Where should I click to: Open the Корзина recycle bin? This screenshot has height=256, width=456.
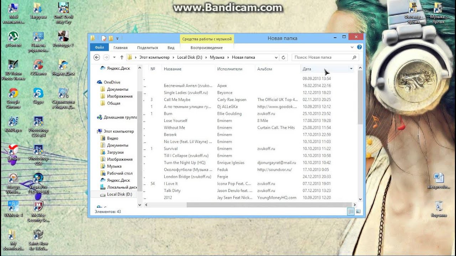click(x=439, y=209)
